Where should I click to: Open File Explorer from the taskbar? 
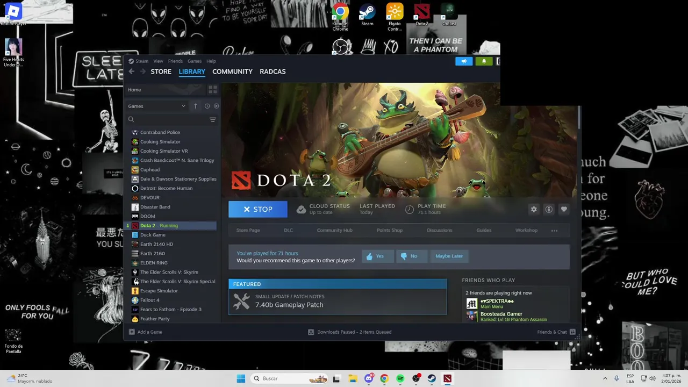(353, 378)
